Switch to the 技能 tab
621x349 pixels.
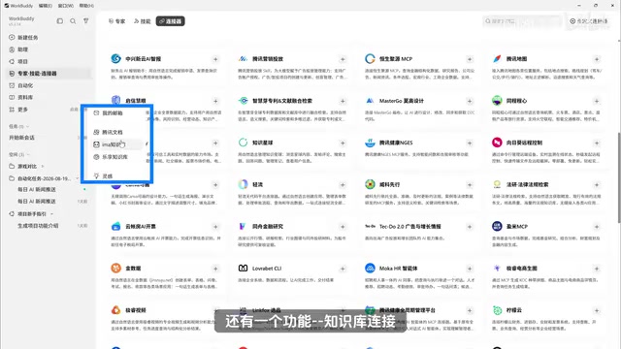(x=143, y=21)
